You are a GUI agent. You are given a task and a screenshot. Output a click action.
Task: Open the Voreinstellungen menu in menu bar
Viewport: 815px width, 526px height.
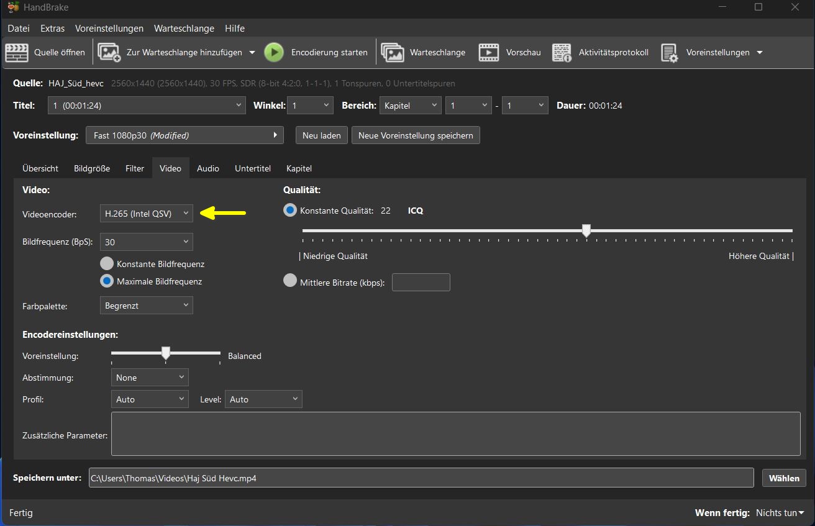(109, 29)
